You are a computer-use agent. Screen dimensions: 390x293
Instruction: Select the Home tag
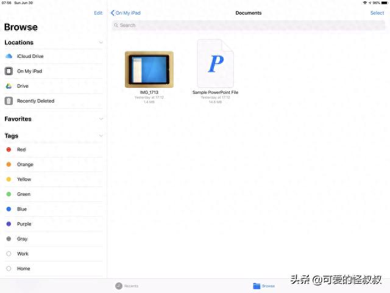tap(23, 269)
